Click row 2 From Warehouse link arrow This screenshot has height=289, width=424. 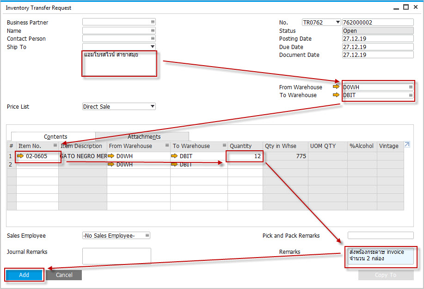pyautogui.click(x=111, y=164)
